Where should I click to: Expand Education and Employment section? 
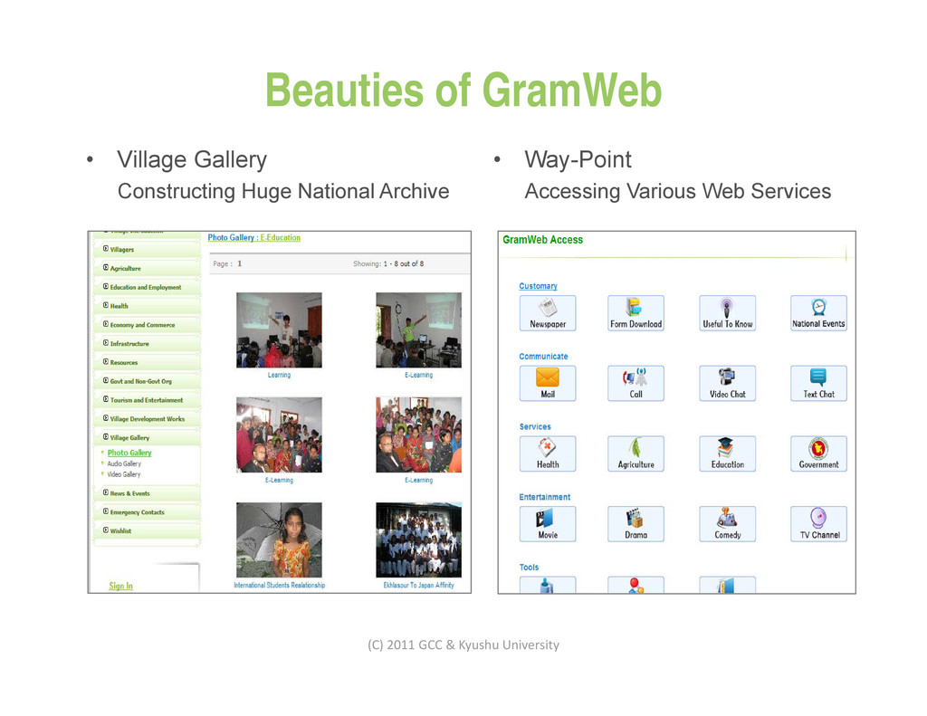(x=148, y=287)
